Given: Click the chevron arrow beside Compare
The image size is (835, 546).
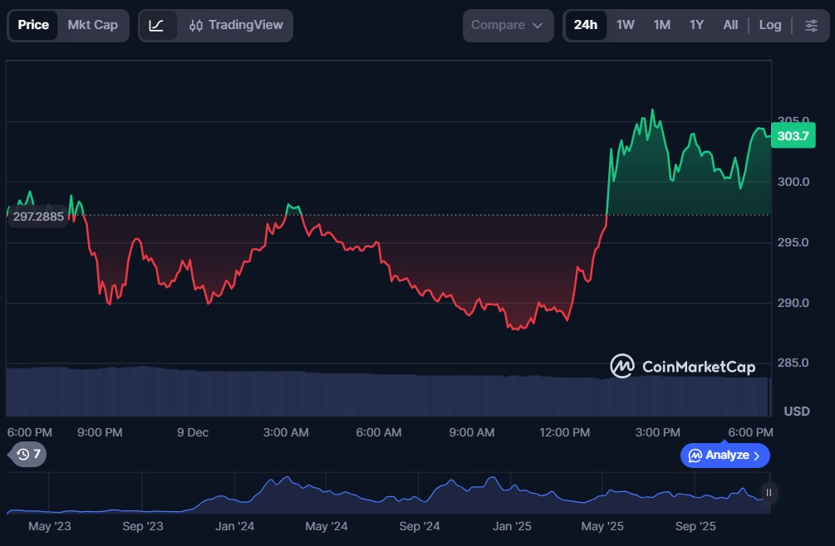Looking at the screenshot, I should pos(538,26).
